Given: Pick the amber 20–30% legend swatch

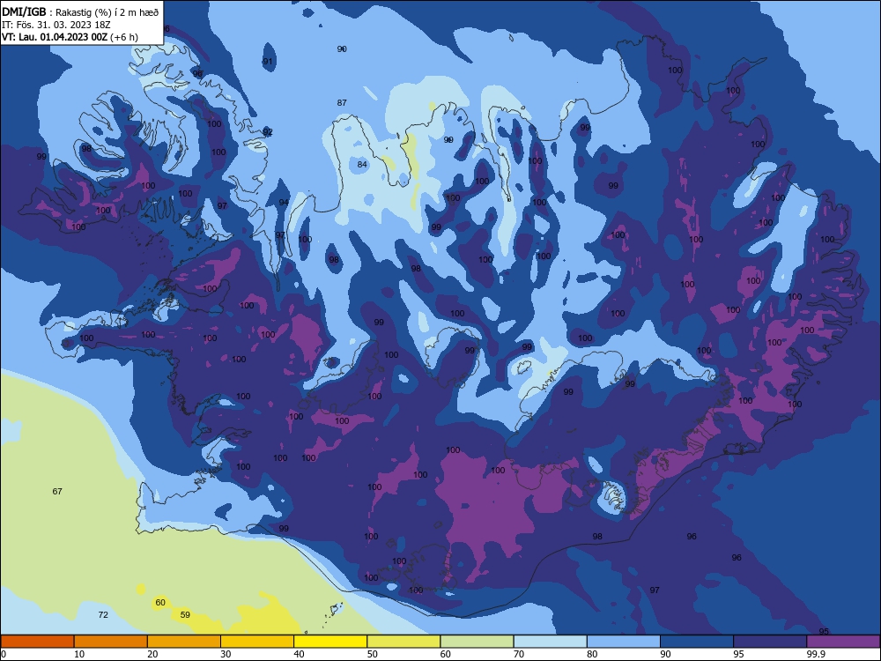Looking at the screenshot, I should (184, 642).
